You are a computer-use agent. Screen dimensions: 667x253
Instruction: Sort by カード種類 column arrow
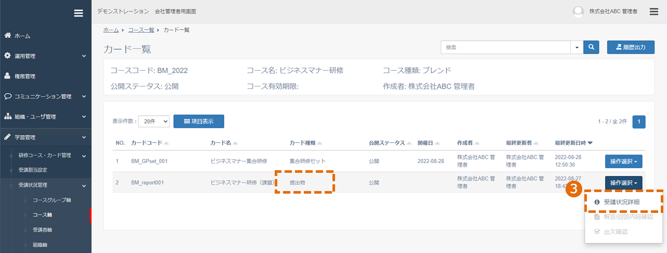coord(319,143)
